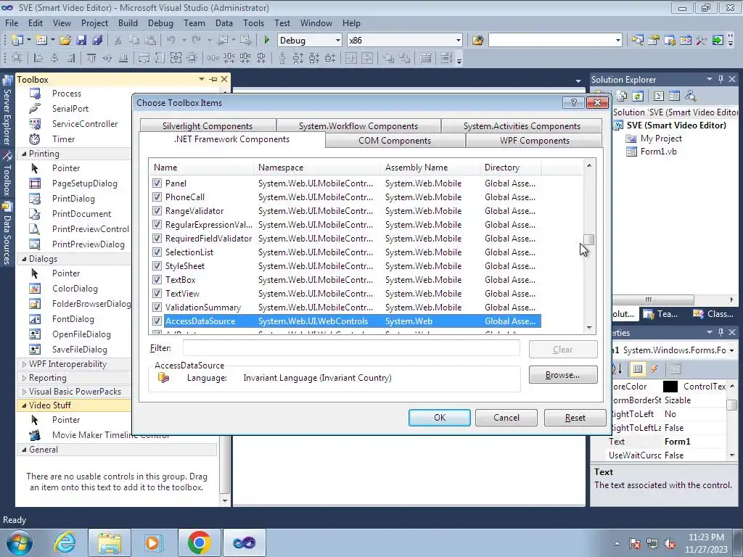The height and width of the screenshot is (557, 743).
Task: Uncheck the Panel component checkbox
Action: [x=157, y=183]
